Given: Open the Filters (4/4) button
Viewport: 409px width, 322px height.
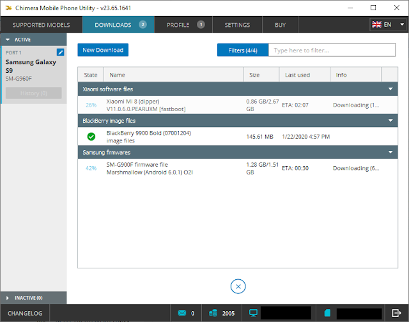Looking at the screenshot, I should (243, 50).
